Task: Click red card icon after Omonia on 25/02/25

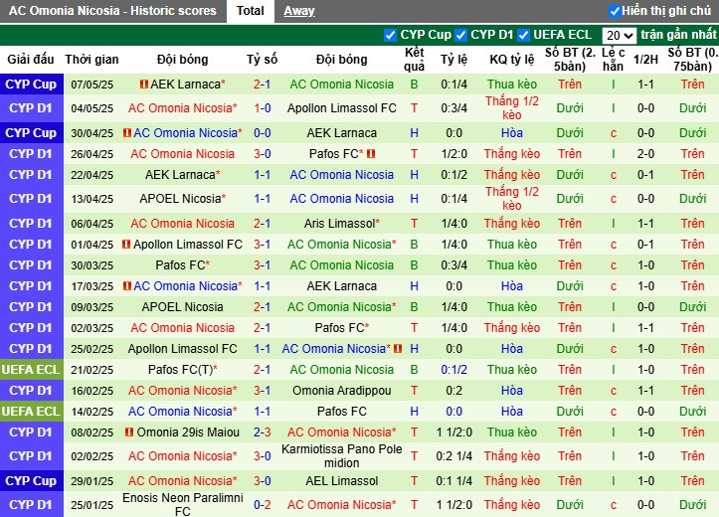Action: coord(398,349)
